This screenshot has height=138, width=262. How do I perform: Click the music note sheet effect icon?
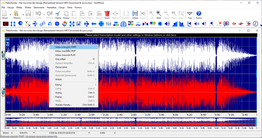pos(79,24)
